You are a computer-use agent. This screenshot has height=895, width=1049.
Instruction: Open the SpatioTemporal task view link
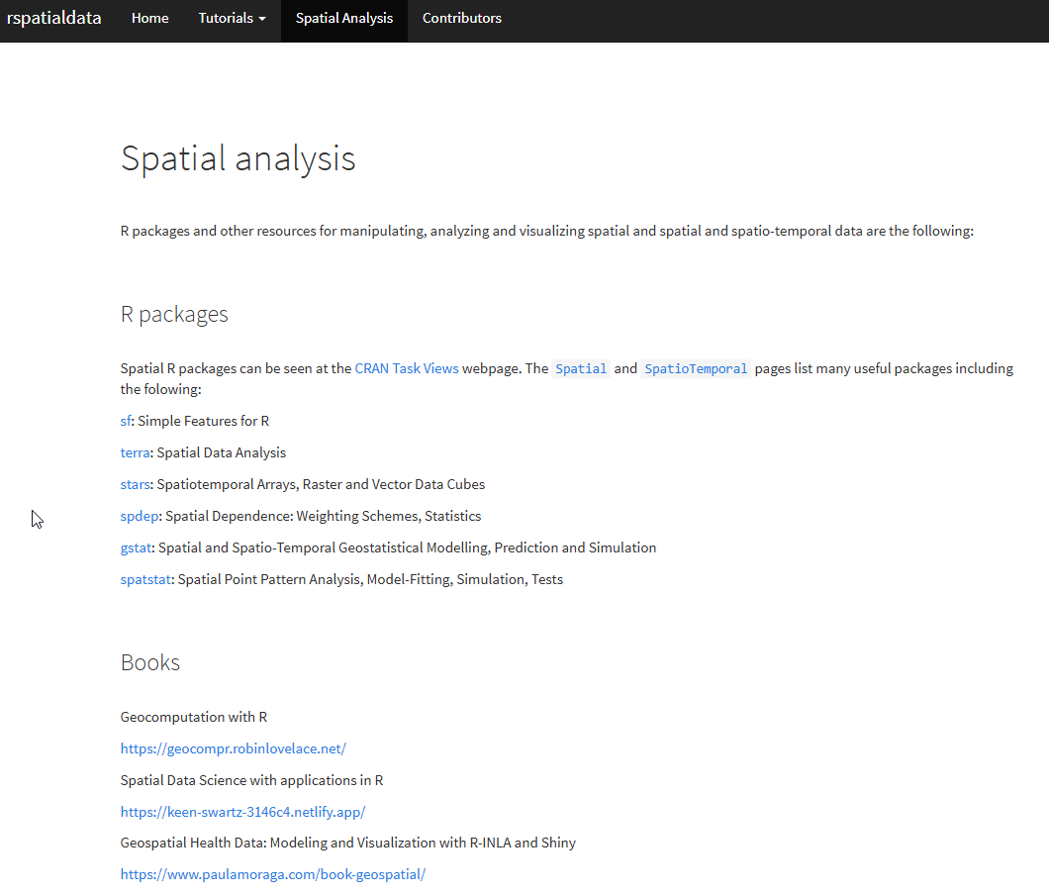696,369
